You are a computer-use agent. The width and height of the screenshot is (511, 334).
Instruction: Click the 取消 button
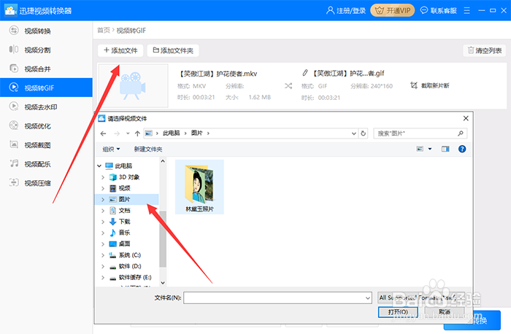(x=445, y=312)
